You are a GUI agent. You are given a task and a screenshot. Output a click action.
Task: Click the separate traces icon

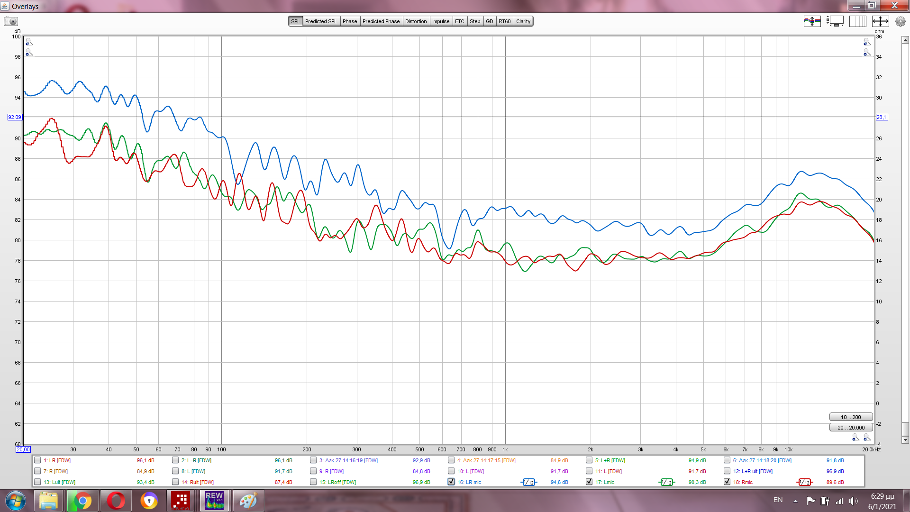[812, 21]
